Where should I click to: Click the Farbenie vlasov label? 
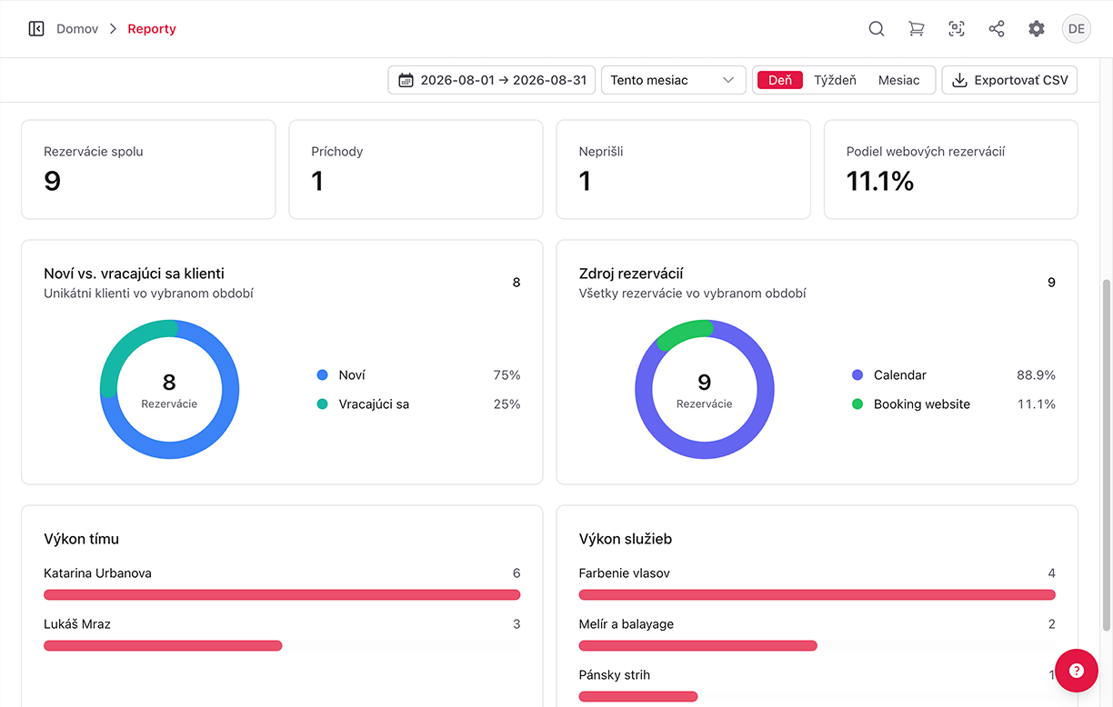click(624, 573)
